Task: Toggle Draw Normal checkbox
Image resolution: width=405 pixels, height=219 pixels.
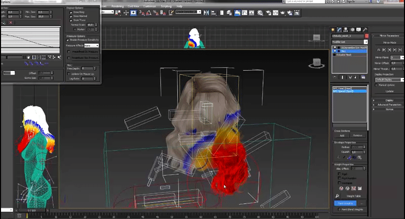Action: 71,16
